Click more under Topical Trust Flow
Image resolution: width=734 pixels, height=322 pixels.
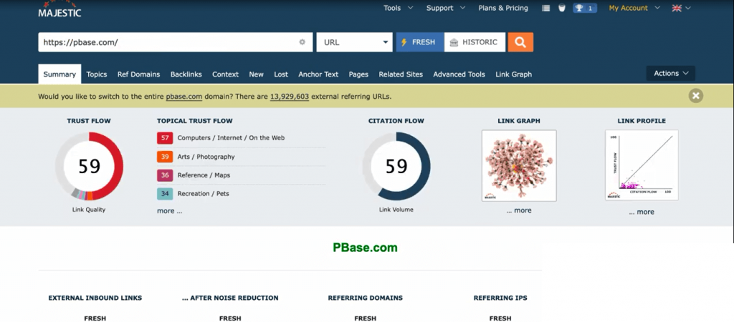tap(169, 211)
